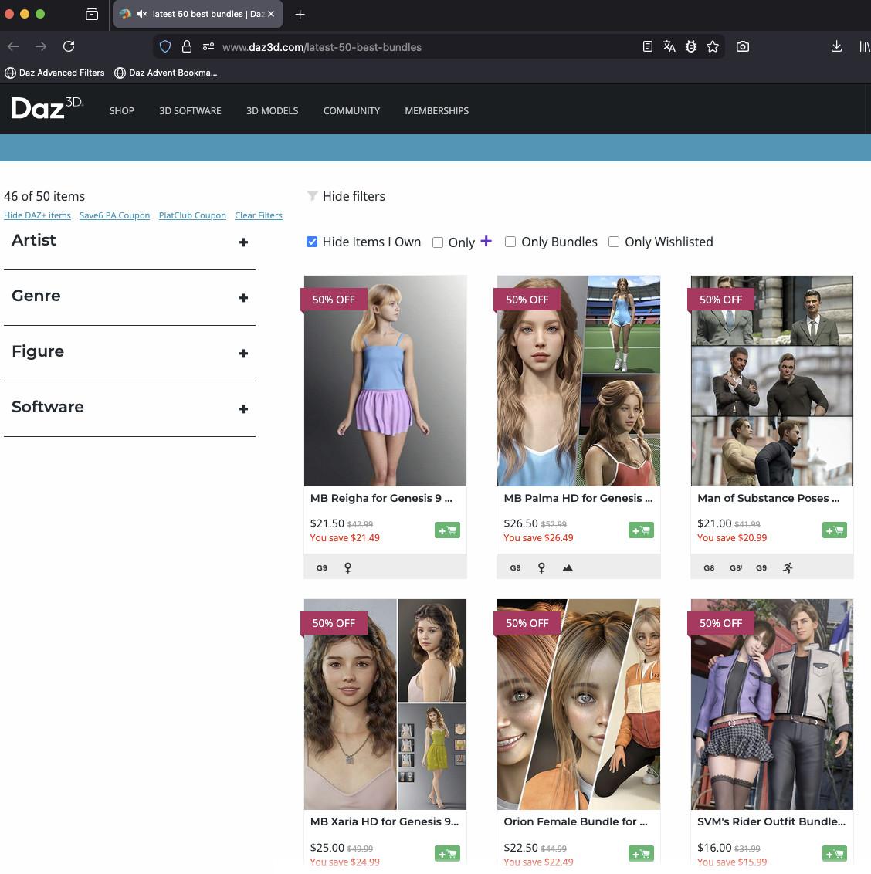Open the bug extension icon in address bar
The height and width of the screenshot is (874, 871).
click(691, 47)
